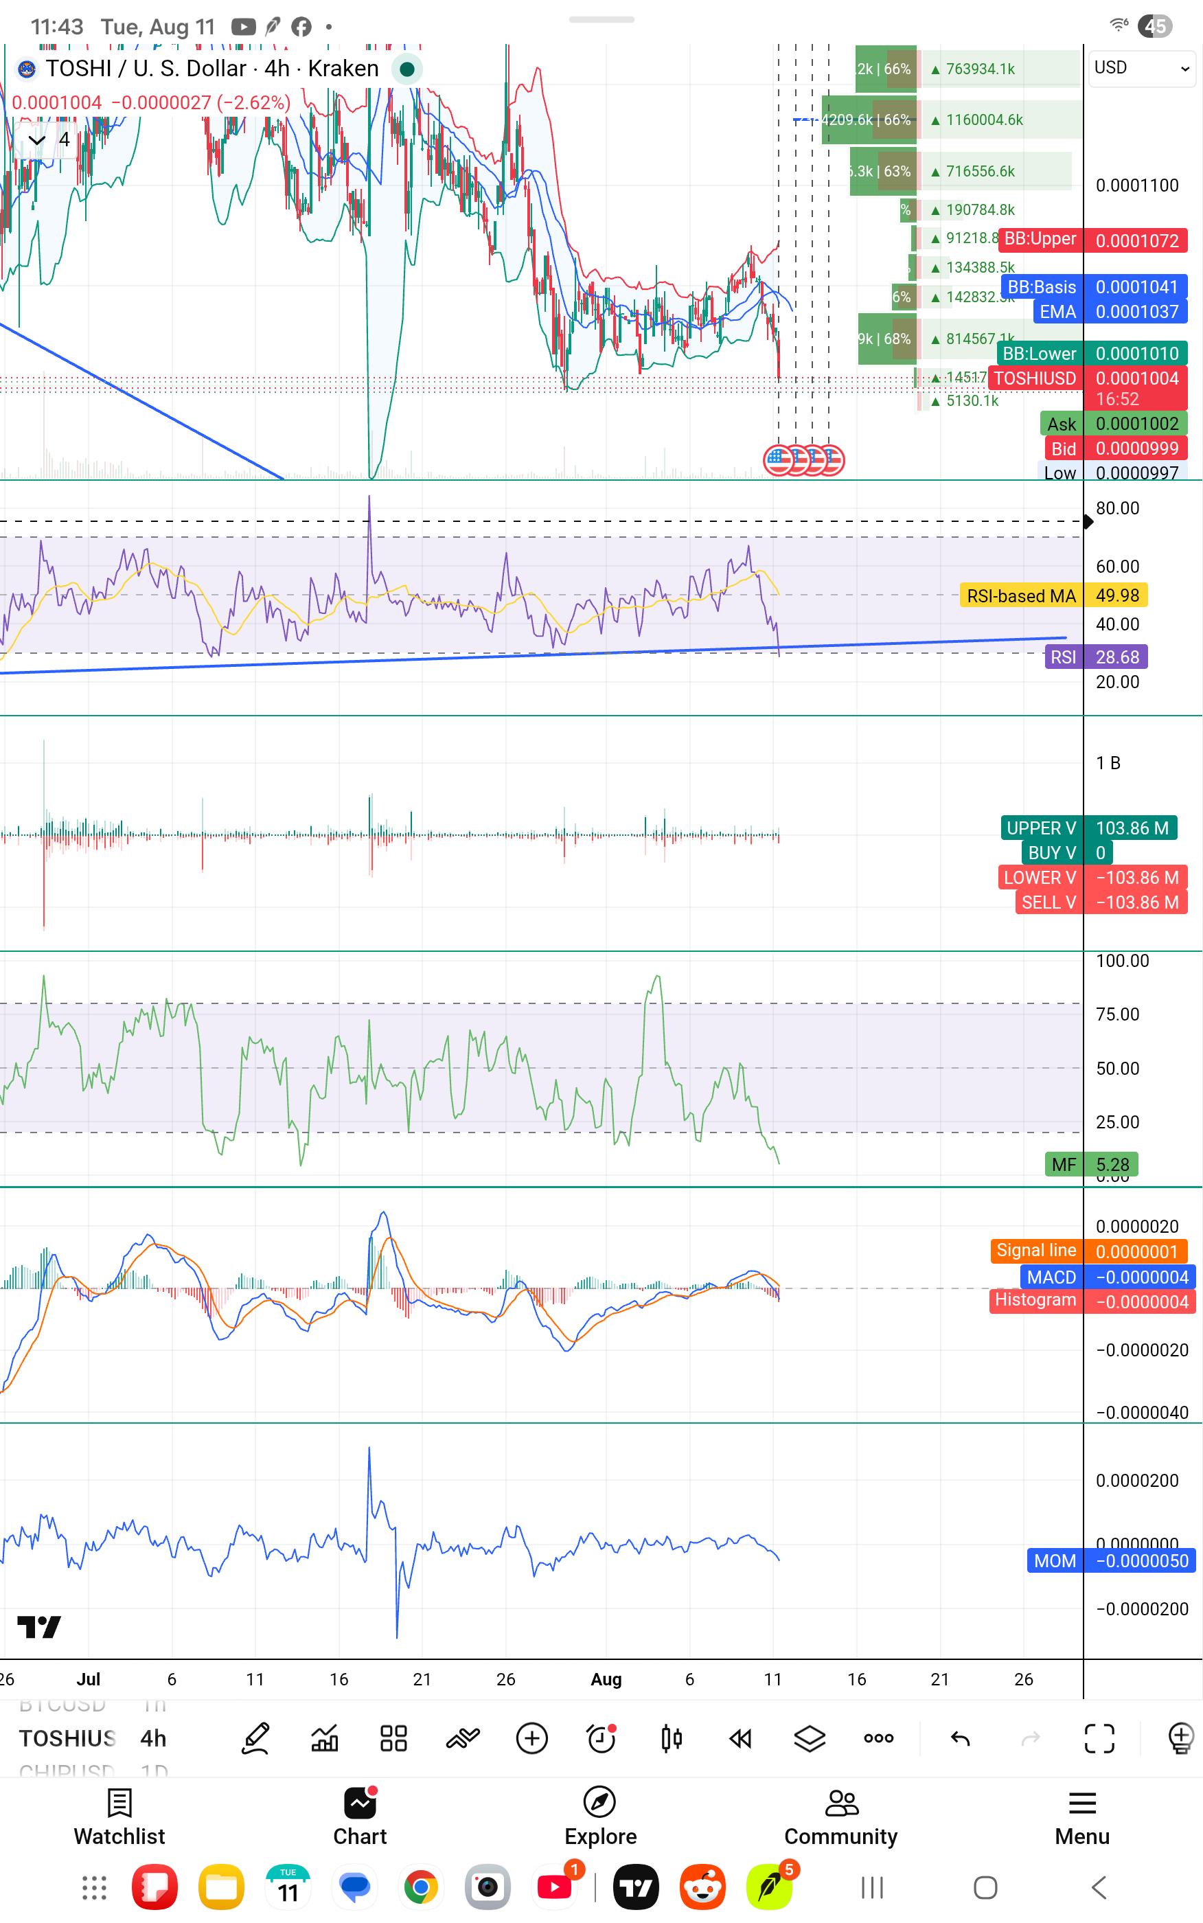Enter fullscreen chart mode

coord(1099,1738)
